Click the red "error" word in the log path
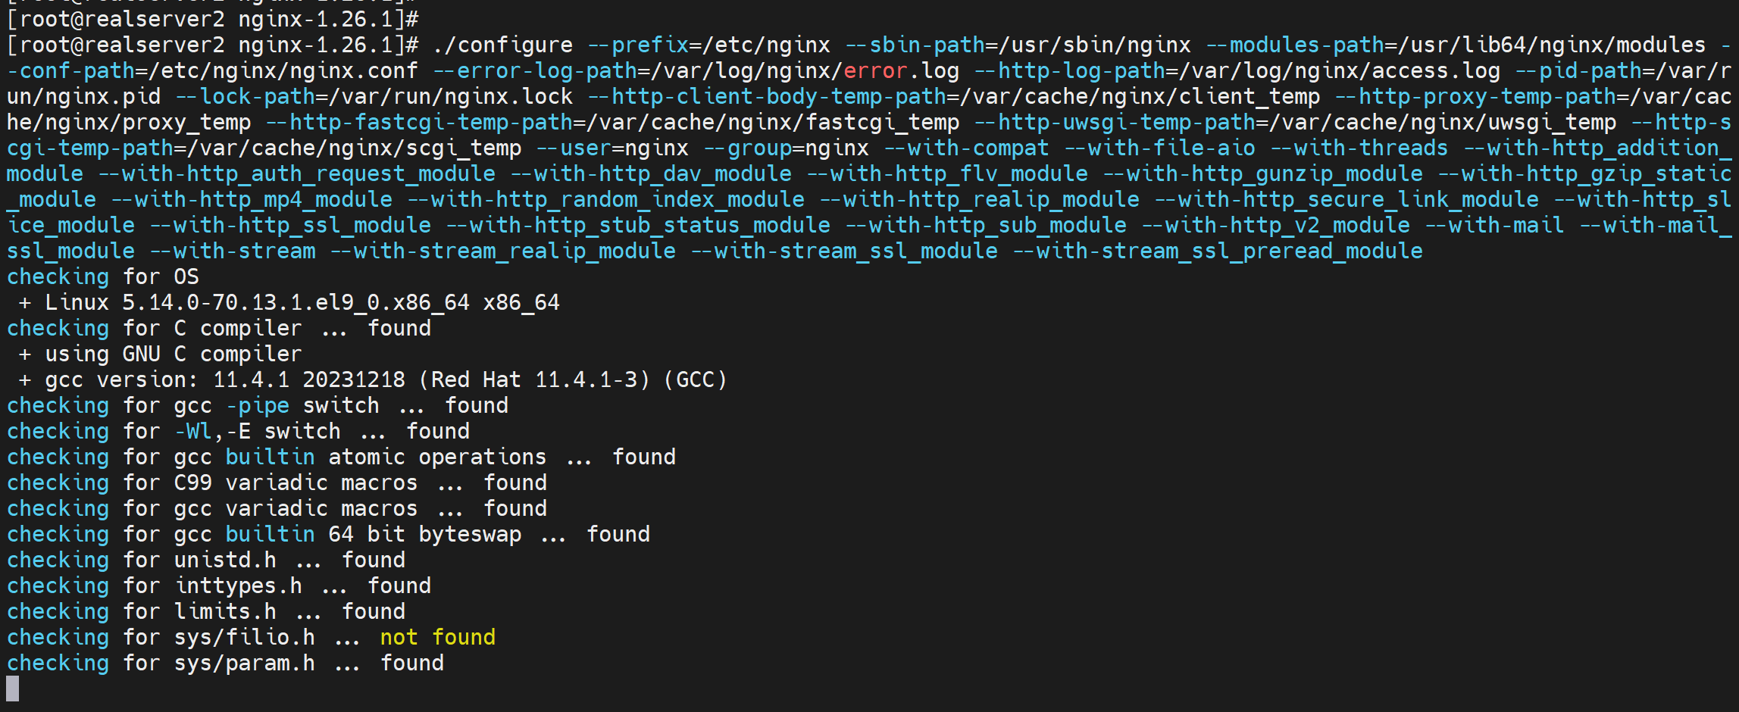Image resolution: width=1739 pixels, height=712 pixels. 875,71
